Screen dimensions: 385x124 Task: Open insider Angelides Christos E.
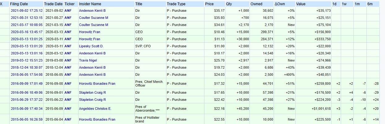click(x=95, y=109)
